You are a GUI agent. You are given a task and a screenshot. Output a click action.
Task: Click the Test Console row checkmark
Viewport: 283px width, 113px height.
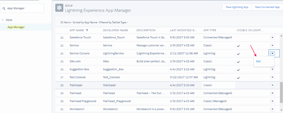click(238, 77)
